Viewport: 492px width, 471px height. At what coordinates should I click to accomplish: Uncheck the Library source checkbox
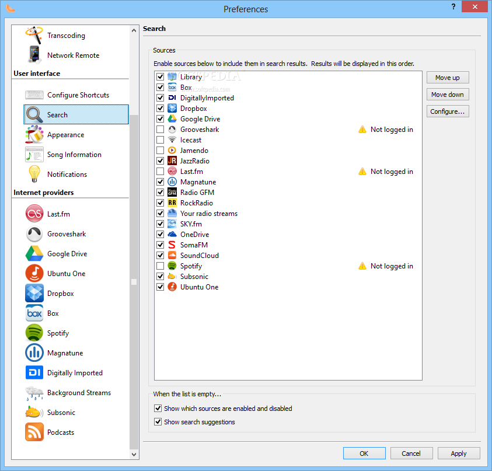click(x=160, y=76)
